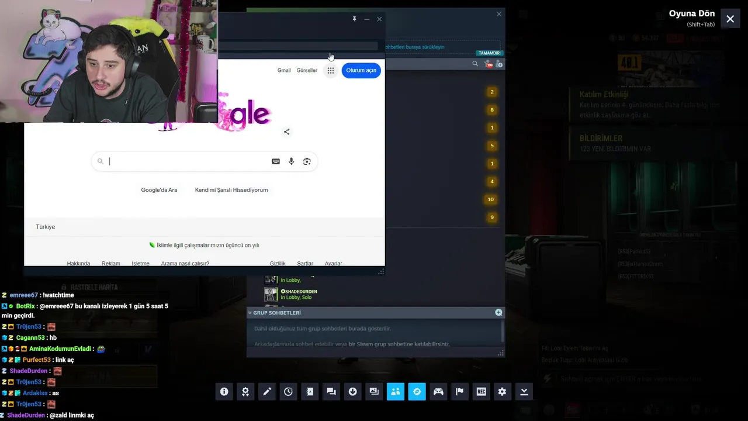The image size is (748, 421).
Task: Open Hakkında footer link
Action: [78, 264]
